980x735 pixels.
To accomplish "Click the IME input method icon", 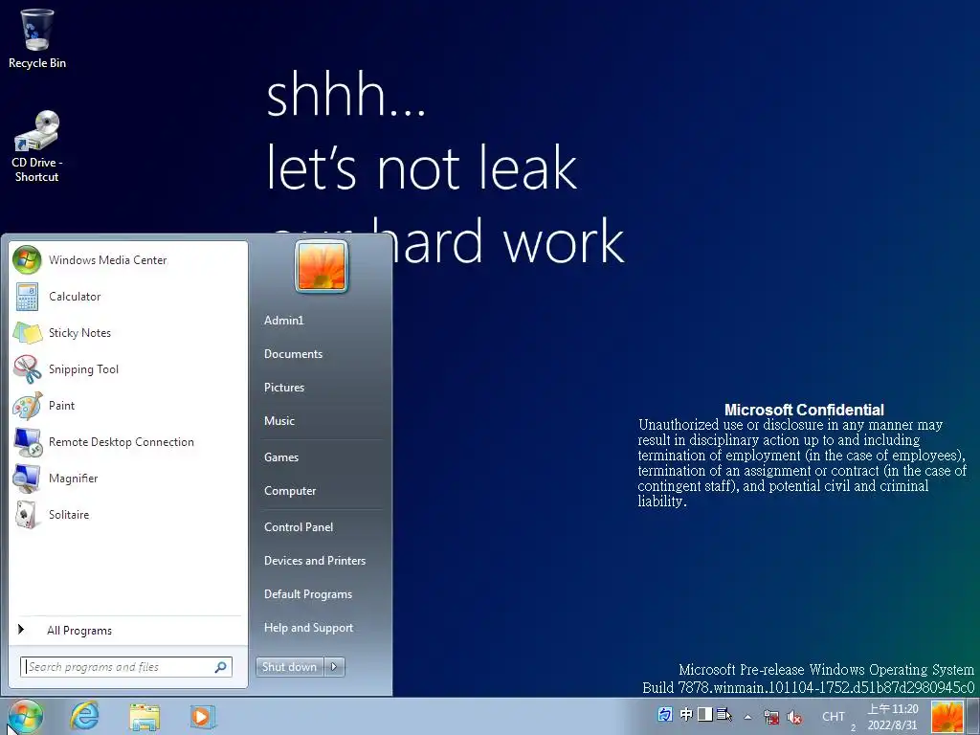I will (x=665, y=714).
